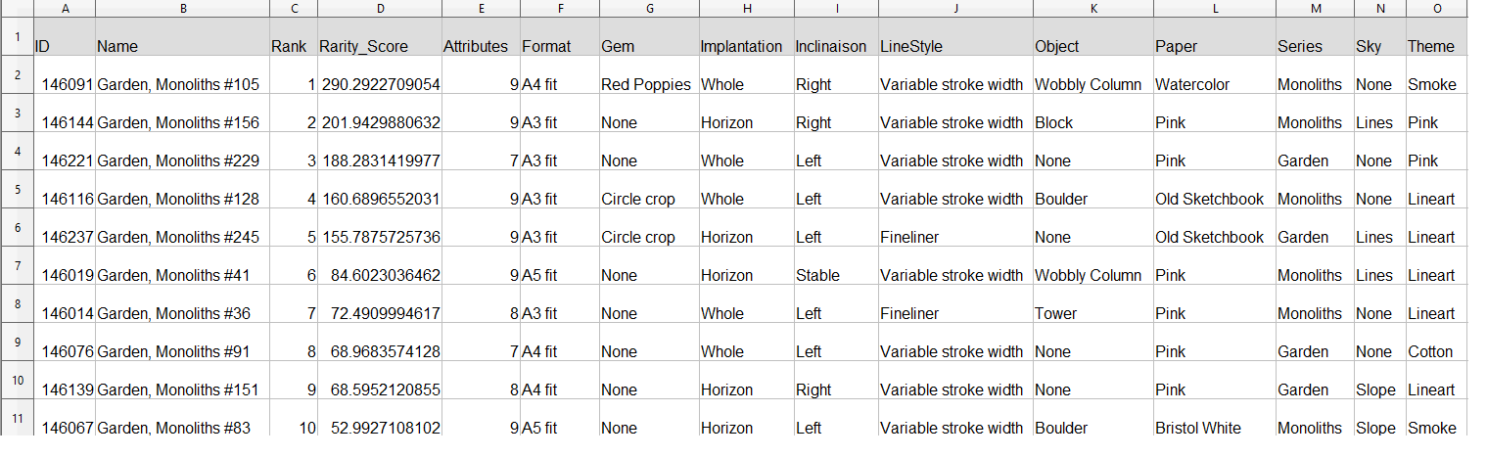Select the LineStyle header cell
The image size is (1487, 458).
pyautogui.click(x=954, y=46)
